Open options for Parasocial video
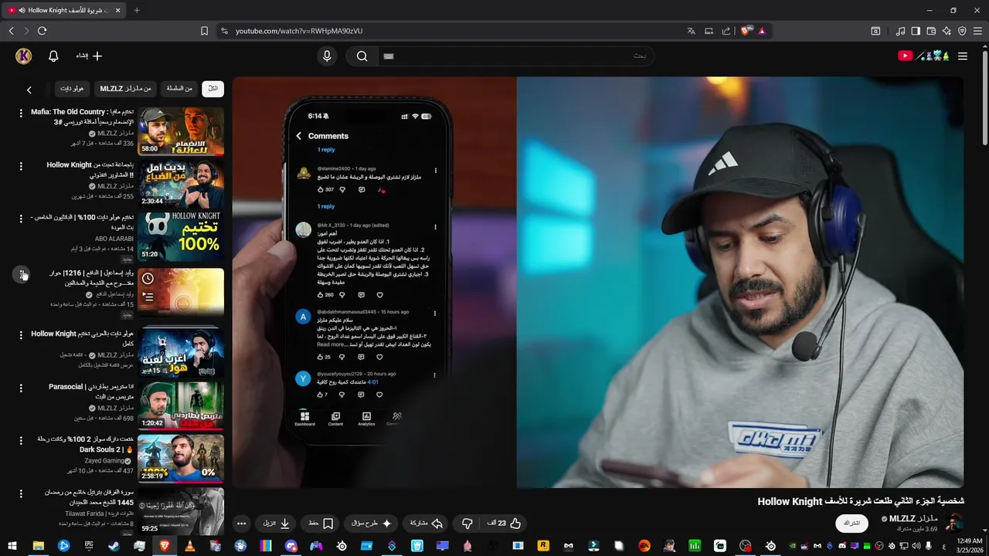 point(21,388)
